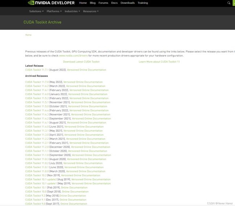The image size is (235, 206).
Task: Open Online Documentation for May 2018 release
Action: (73, 196)
